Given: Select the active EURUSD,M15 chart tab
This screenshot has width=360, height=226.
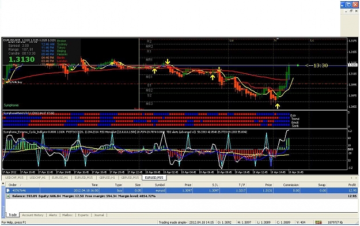Looking at the screenshot, I should (154, 178).
